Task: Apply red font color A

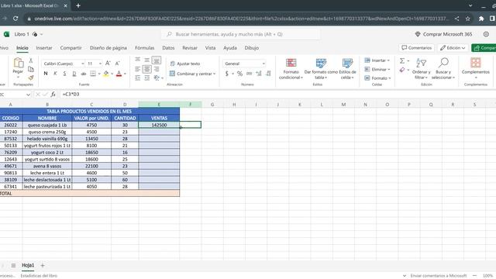Action: tap(119, 74)
